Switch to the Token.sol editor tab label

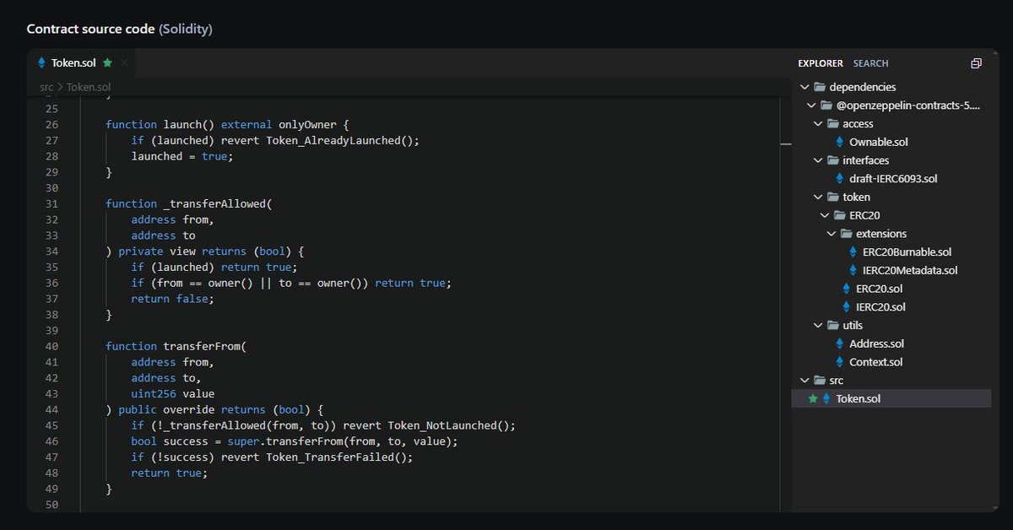tap(73, 62)
